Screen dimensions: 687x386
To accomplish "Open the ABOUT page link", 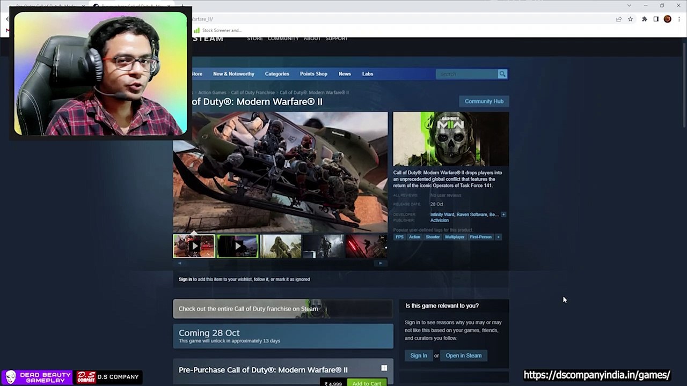I will [x=312, y=39].
